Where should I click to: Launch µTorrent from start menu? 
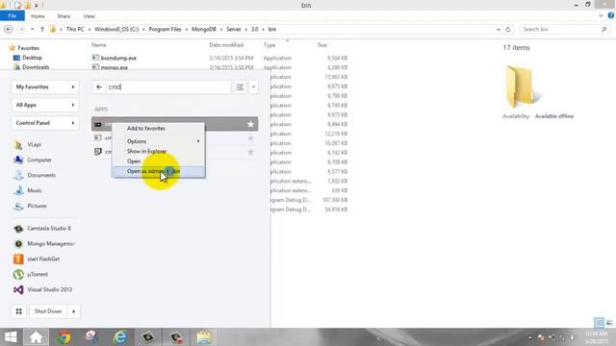[31, 274]
